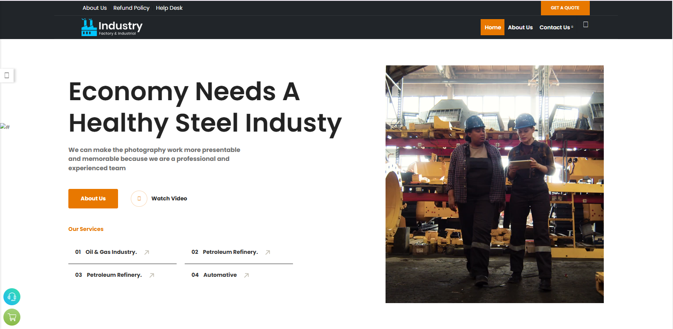Click arrow icon beside Automotive
This screenshot has width=673, height=329.
tap(247, 275)
